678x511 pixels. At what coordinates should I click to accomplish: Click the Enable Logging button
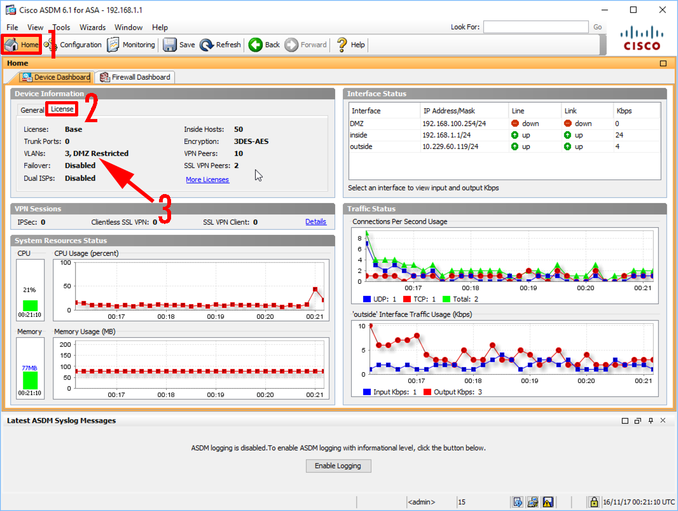(338, 466)
